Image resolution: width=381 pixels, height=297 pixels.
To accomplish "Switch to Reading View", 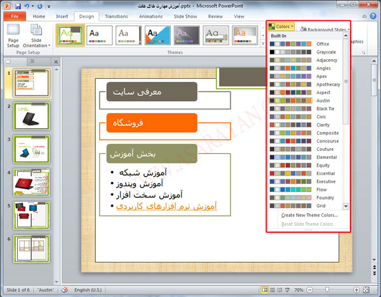I will [x=280, y=289].
